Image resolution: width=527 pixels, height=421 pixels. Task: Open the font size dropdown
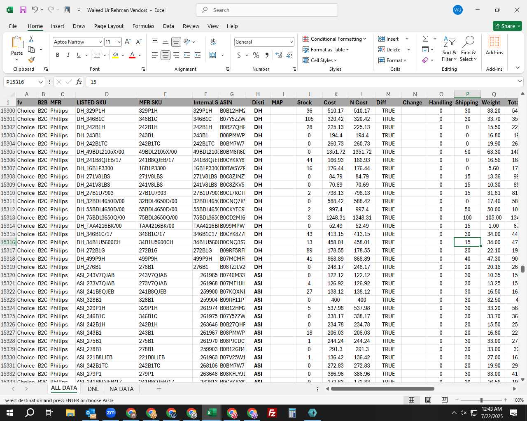pyautogui.click(x=119, y=42)
